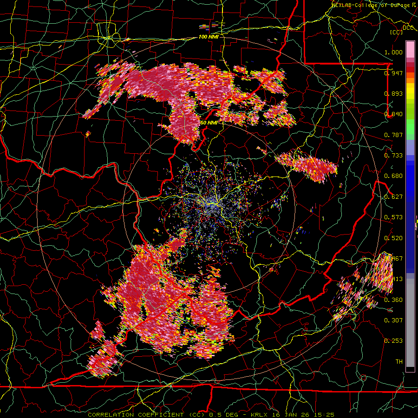The width and height of the screenshot is (418, 418).
Task: Select the 0.680 legend value
Action: click(393, 176)
